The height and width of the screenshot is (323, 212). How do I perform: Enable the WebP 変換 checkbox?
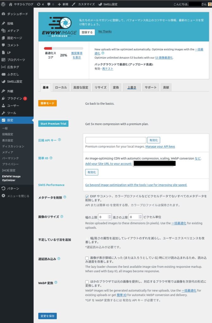[x=87, y=282]
